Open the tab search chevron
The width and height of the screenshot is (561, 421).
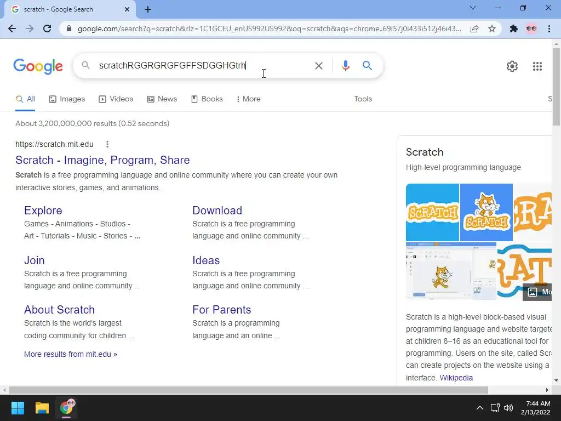tap(473, 8)
